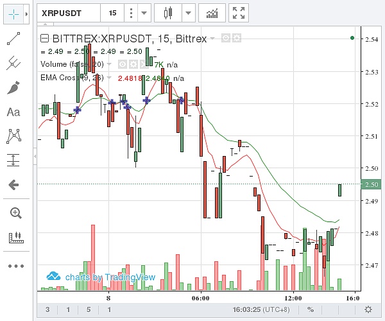Remove the Volume indicator

(143, 64)
